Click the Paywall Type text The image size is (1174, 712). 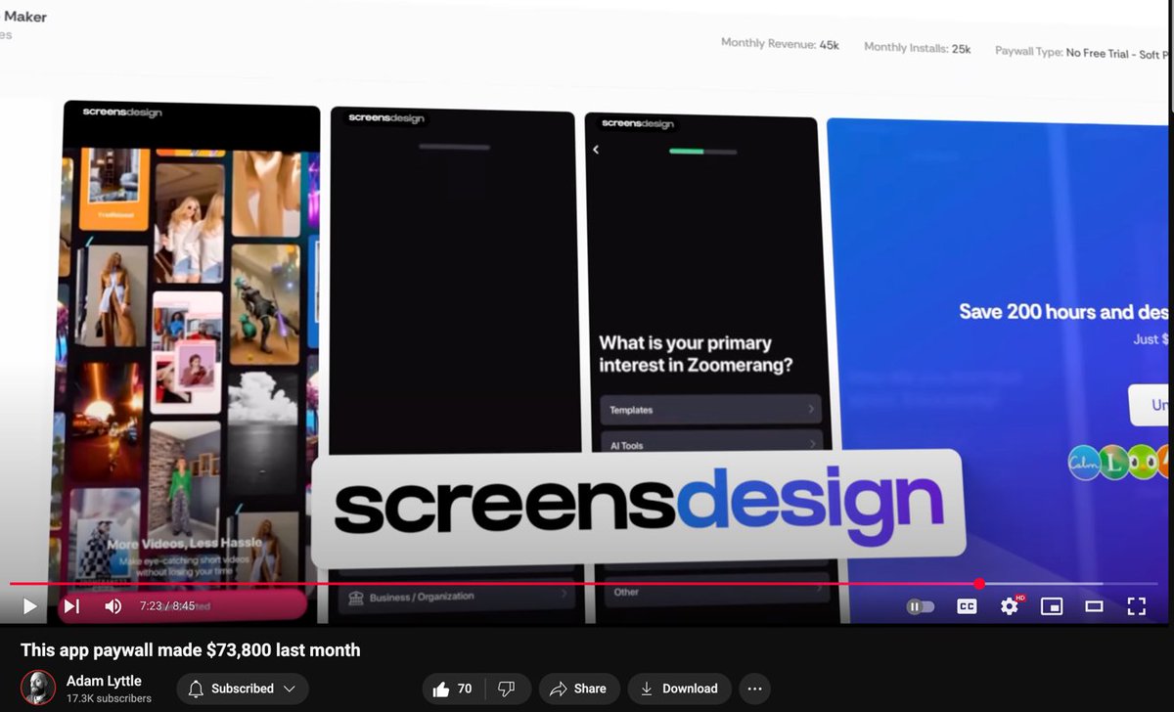(1084, 53)
